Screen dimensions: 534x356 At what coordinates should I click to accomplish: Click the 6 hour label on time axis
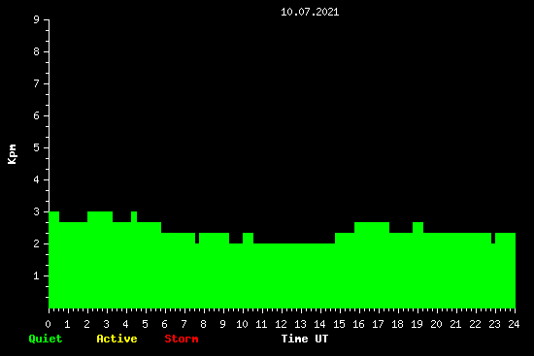point(164,324)
